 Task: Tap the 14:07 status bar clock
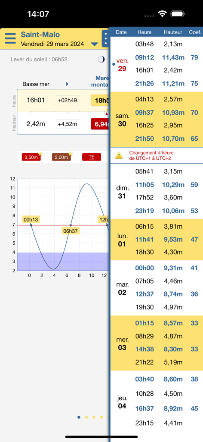[x=38, y=13]
